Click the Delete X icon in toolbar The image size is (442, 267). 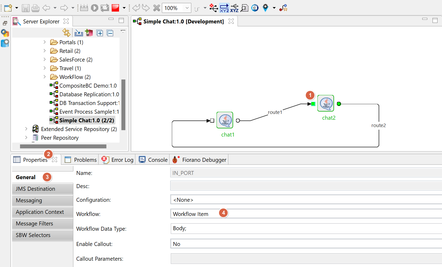click(x=157, y=8)
